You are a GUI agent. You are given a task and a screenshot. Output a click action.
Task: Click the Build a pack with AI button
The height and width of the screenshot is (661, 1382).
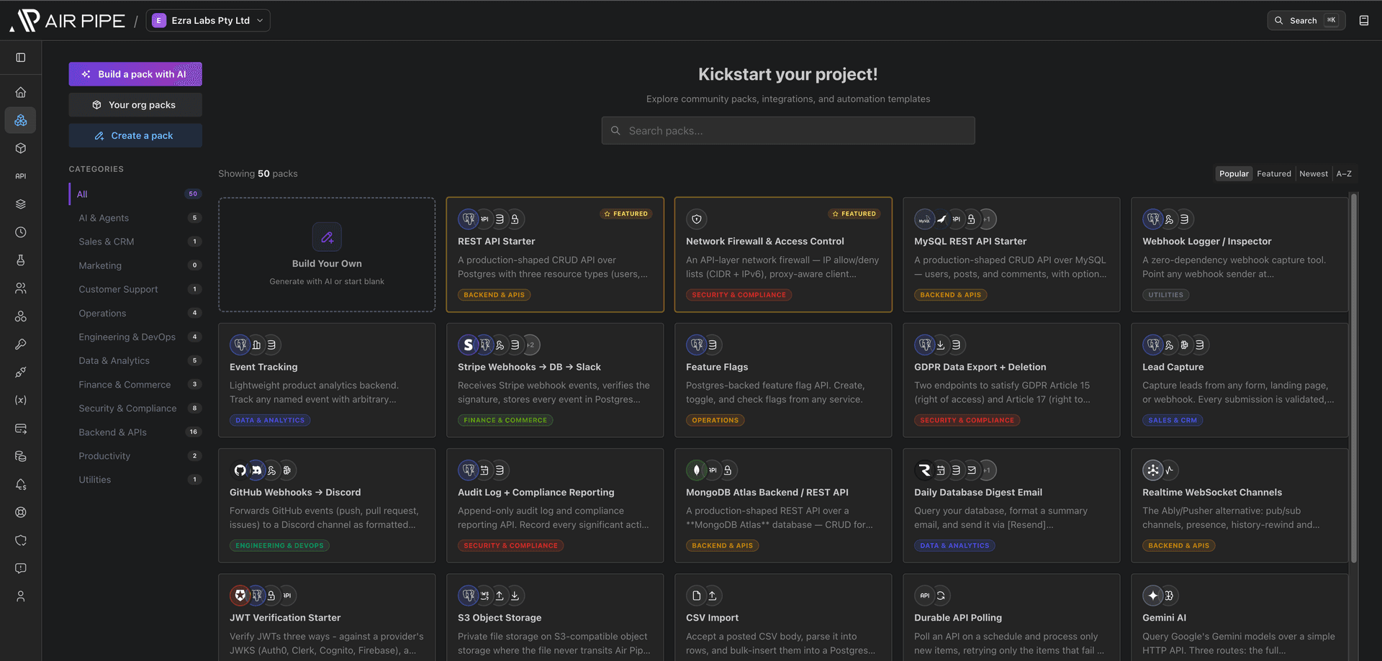click(x=135, y=74)
